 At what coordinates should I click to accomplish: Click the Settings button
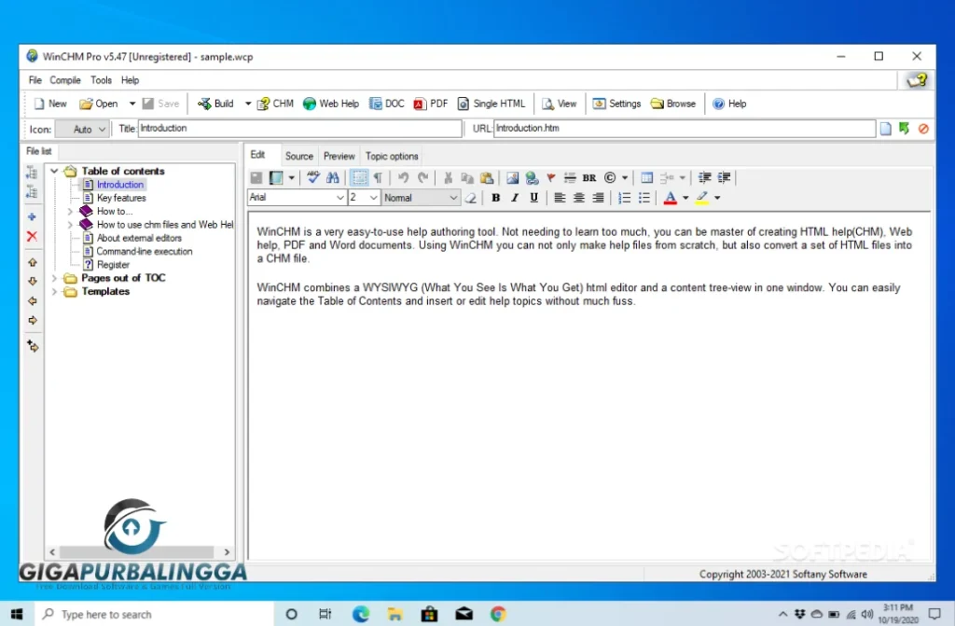(616, 104)
